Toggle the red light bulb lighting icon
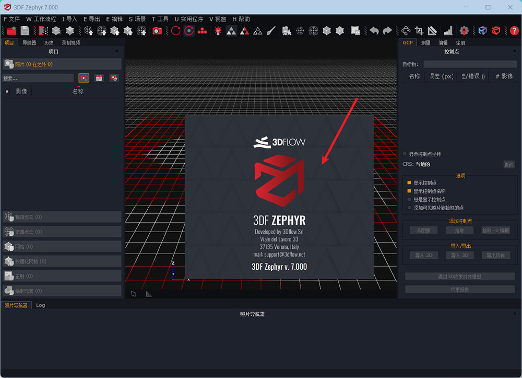 218,31
